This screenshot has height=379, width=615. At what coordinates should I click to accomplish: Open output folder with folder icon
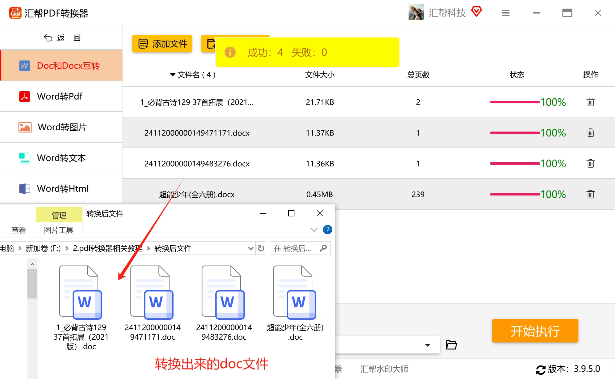coord(451,345)
